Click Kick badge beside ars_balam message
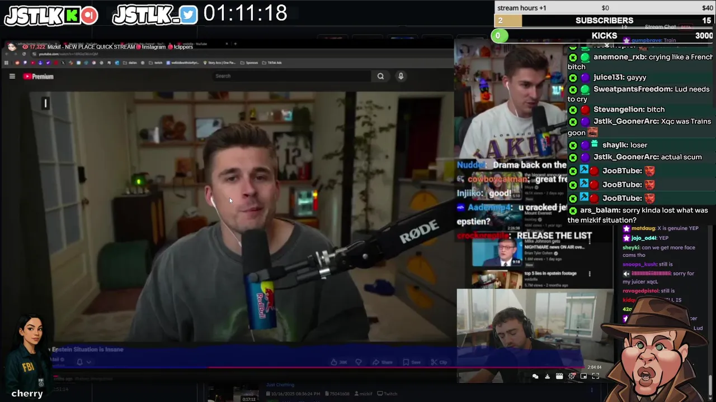The image size is (716, 402). (573, 210)
